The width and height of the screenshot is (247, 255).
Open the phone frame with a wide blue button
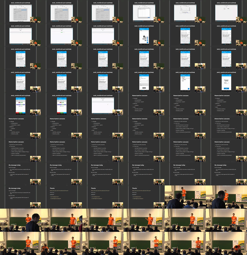tap(226, 81)
